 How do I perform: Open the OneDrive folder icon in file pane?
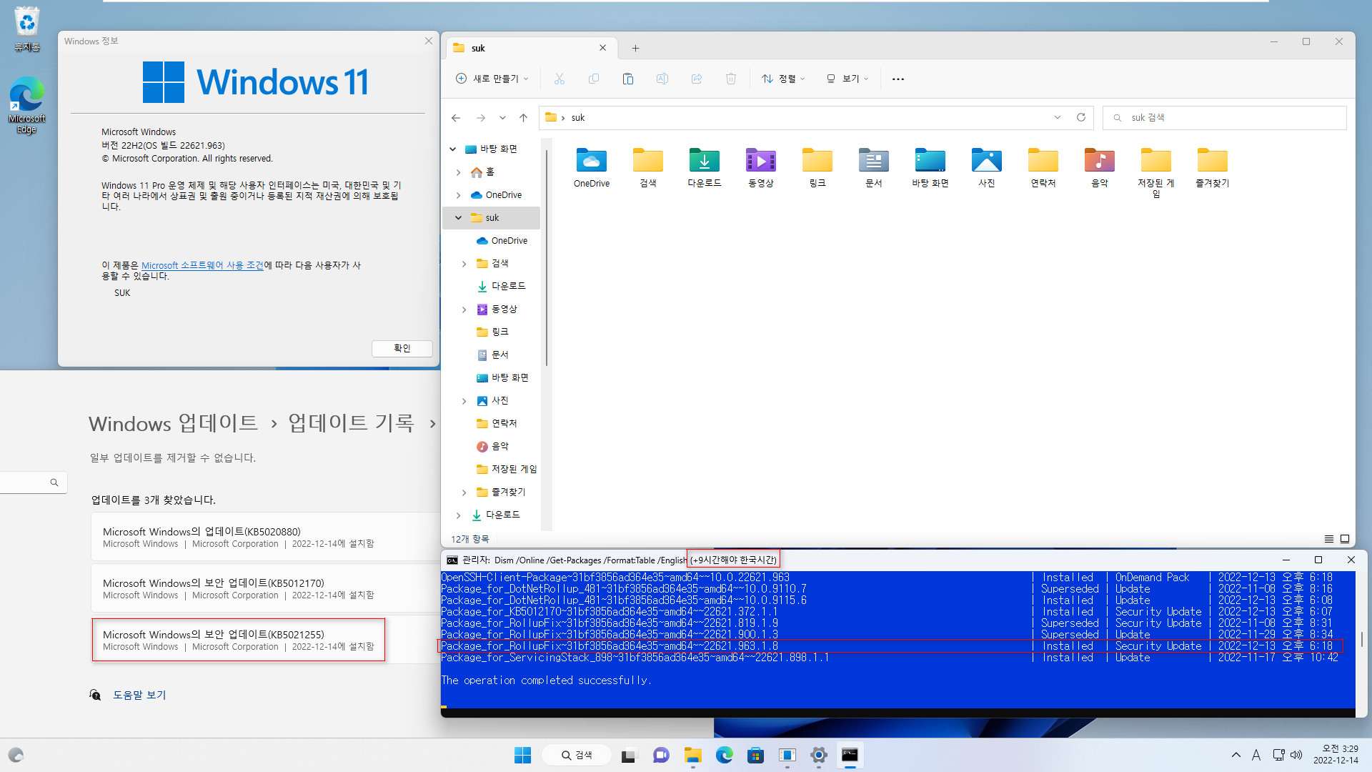point(592,168)
